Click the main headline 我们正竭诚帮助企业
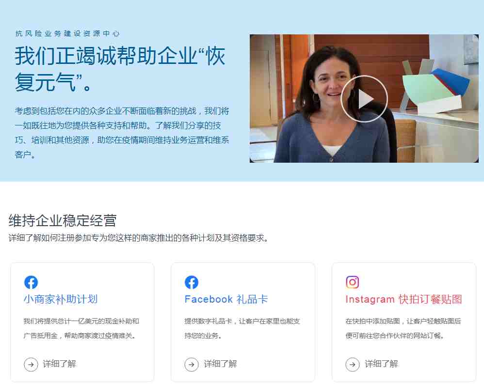Screen dimensions: 484x384 click(120, 69)
